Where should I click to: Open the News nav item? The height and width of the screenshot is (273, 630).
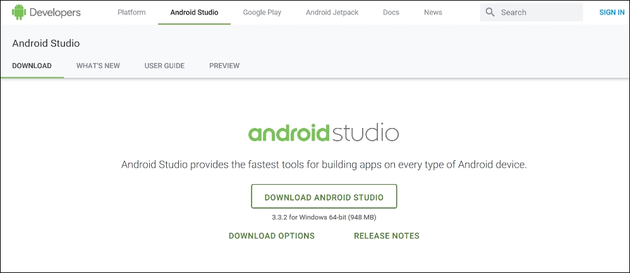coord(433,13)
